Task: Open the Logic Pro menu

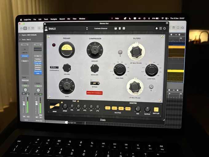Action: coord(27,19)
